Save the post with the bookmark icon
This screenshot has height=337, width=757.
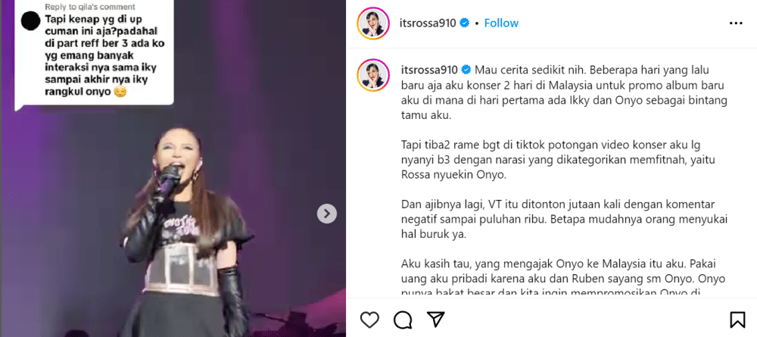point(737,320)
